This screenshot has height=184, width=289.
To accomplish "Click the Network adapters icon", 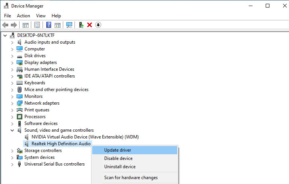I will (x=20, y=103).
